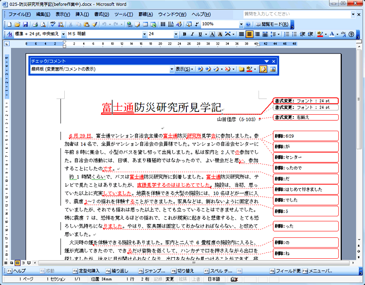
Task: Open a file with the Open folder icon
Action: [17, 24]
